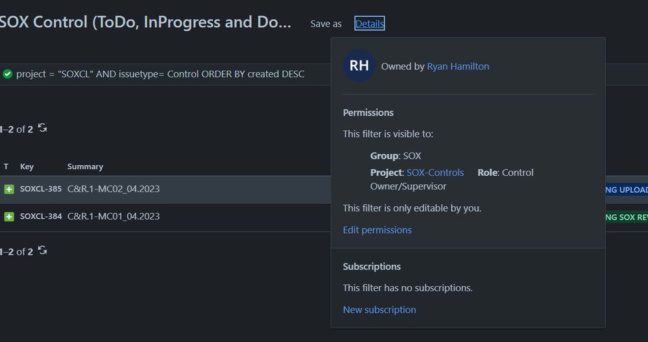The width and height of the screenshot is (648, 342).
Task: Click the Subscriptions heading text
Action: (372, 266)
